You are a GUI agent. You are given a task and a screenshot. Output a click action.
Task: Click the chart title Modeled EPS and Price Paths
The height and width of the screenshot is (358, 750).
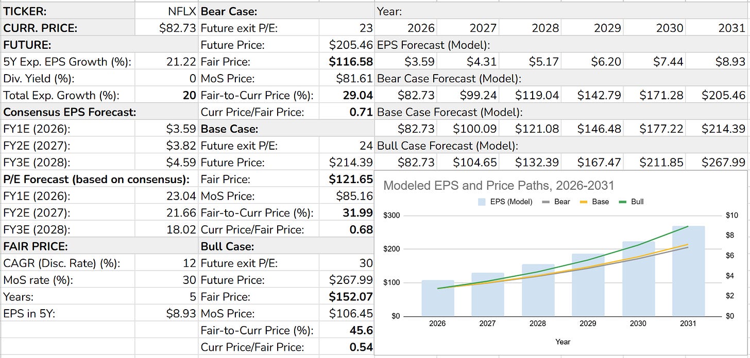[x=499, y=185]
